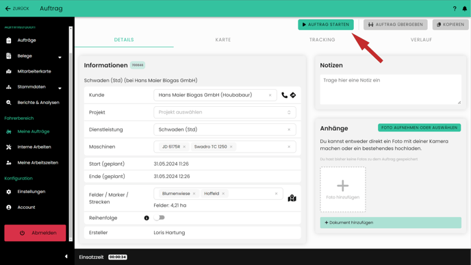Viewport: 471px width, 265px height.
Task: Open the Kunde combo box
Action: (215, 95)
